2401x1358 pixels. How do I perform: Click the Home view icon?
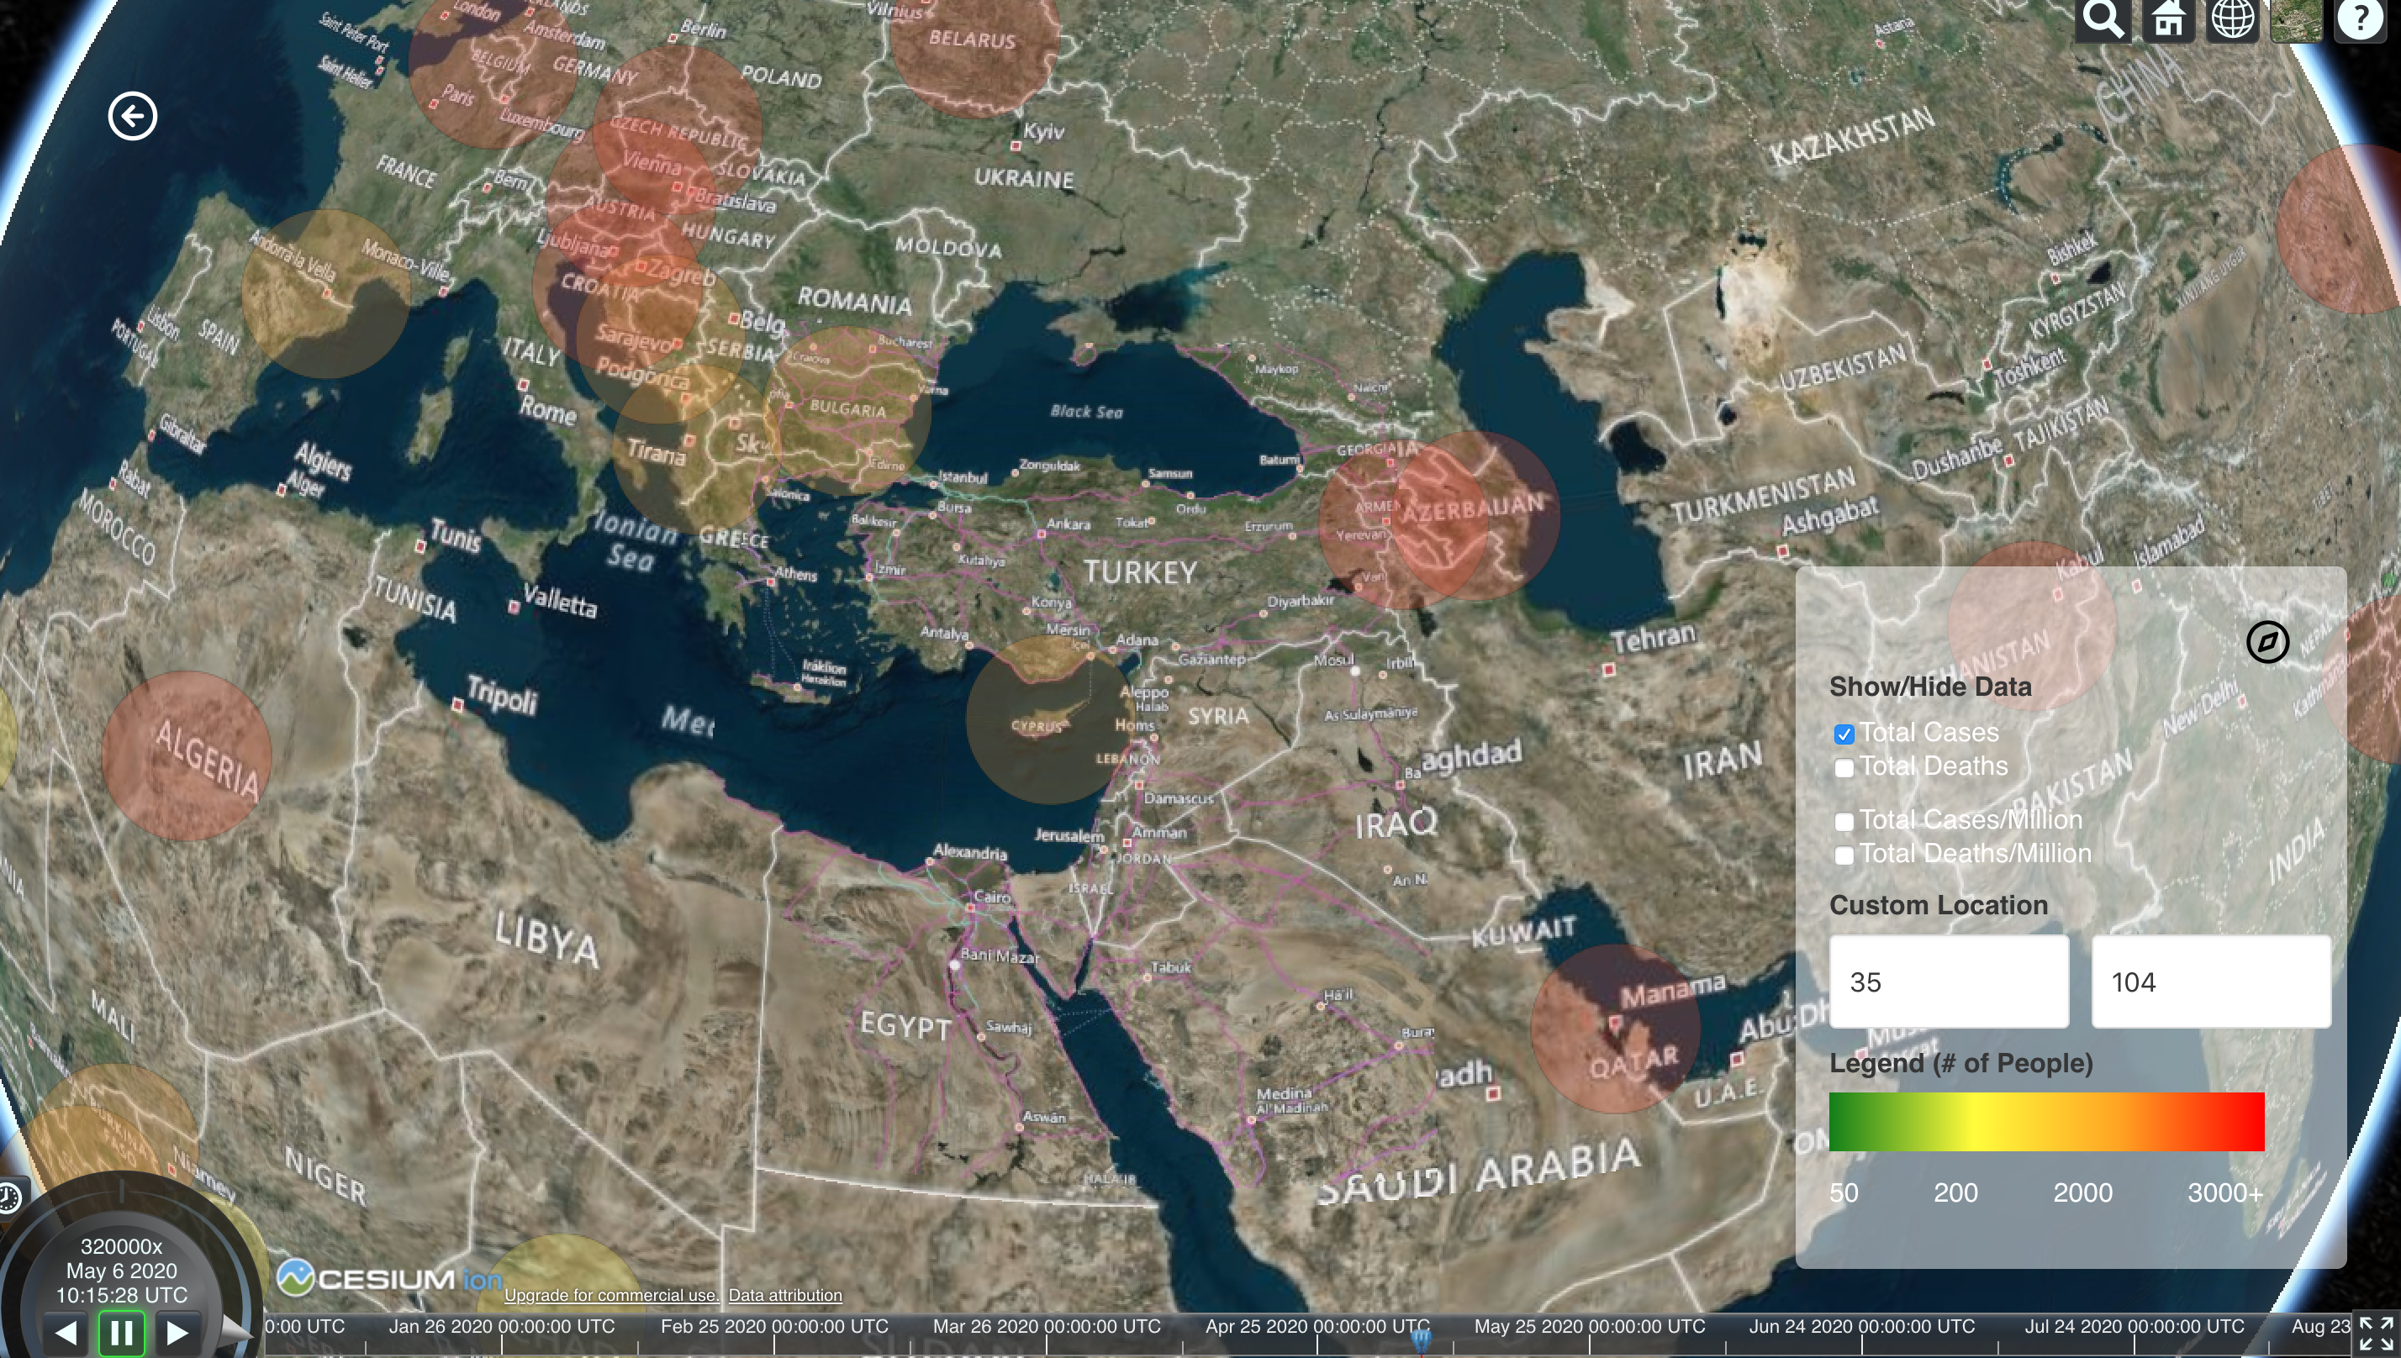(2168, 18)
